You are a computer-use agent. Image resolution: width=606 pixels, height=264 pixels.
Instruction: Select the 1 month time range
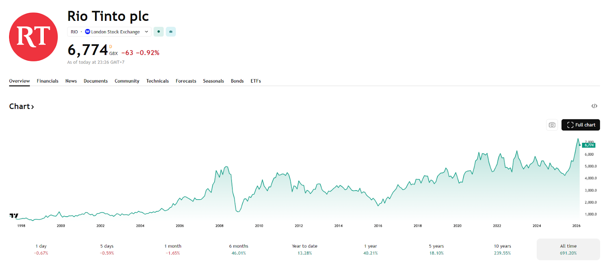click(x=173, y=249)
